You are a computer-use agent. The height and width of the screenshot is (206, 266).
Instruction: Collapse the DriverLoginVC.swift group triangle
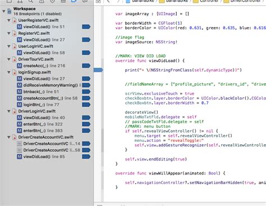pos(9,111)
